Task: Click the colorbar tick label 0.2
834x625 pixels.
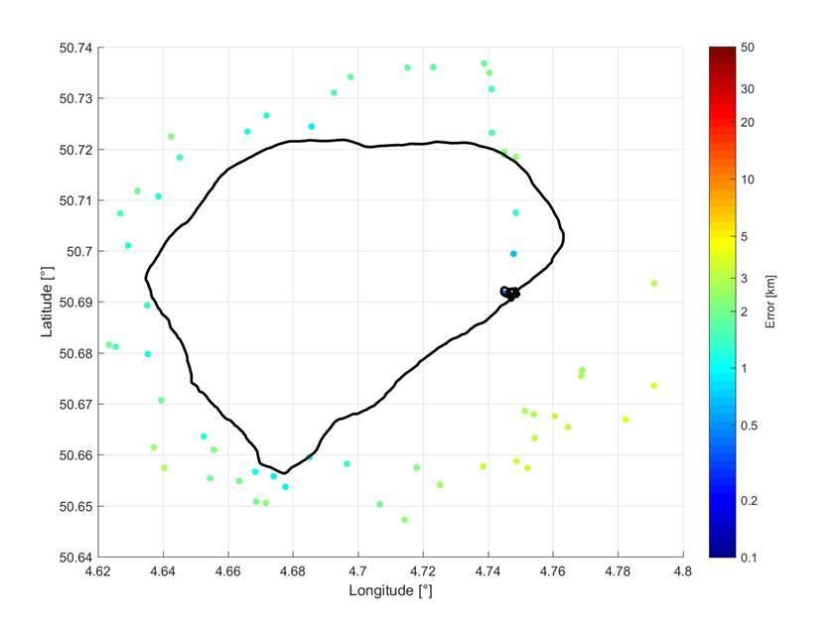Action: (749, 501)
